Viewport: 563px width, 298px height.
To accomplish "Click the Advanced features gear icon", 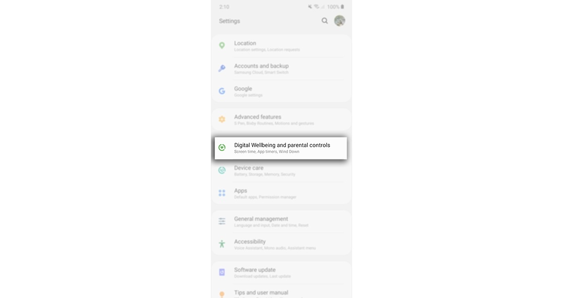I will (222, 119).
